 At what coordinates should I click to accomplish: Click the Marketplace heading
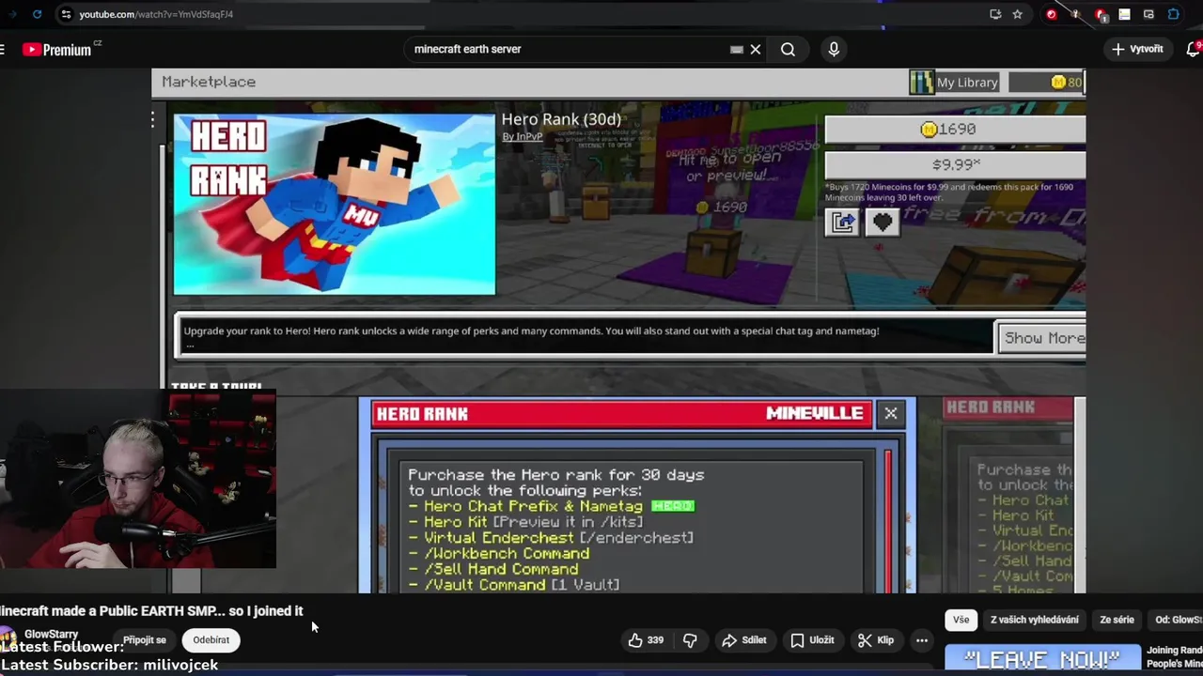pos(209,82)
